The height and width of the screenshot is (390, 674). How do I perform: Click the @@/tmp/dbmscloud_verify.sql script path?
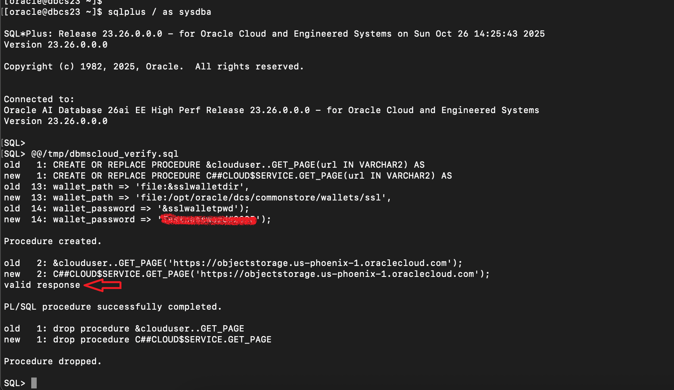[x=105, y=154]
